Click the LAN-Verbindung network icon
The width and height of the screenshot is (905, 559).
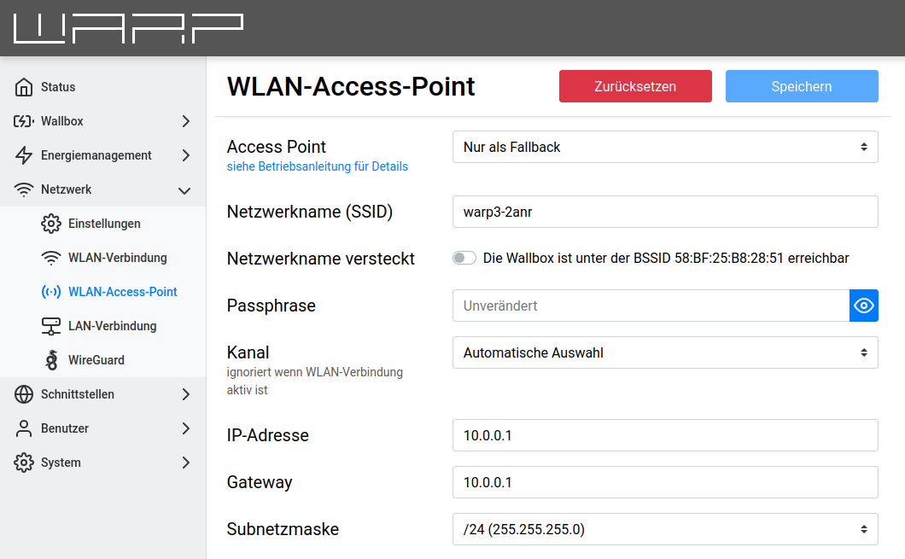[x=51, y=326]
